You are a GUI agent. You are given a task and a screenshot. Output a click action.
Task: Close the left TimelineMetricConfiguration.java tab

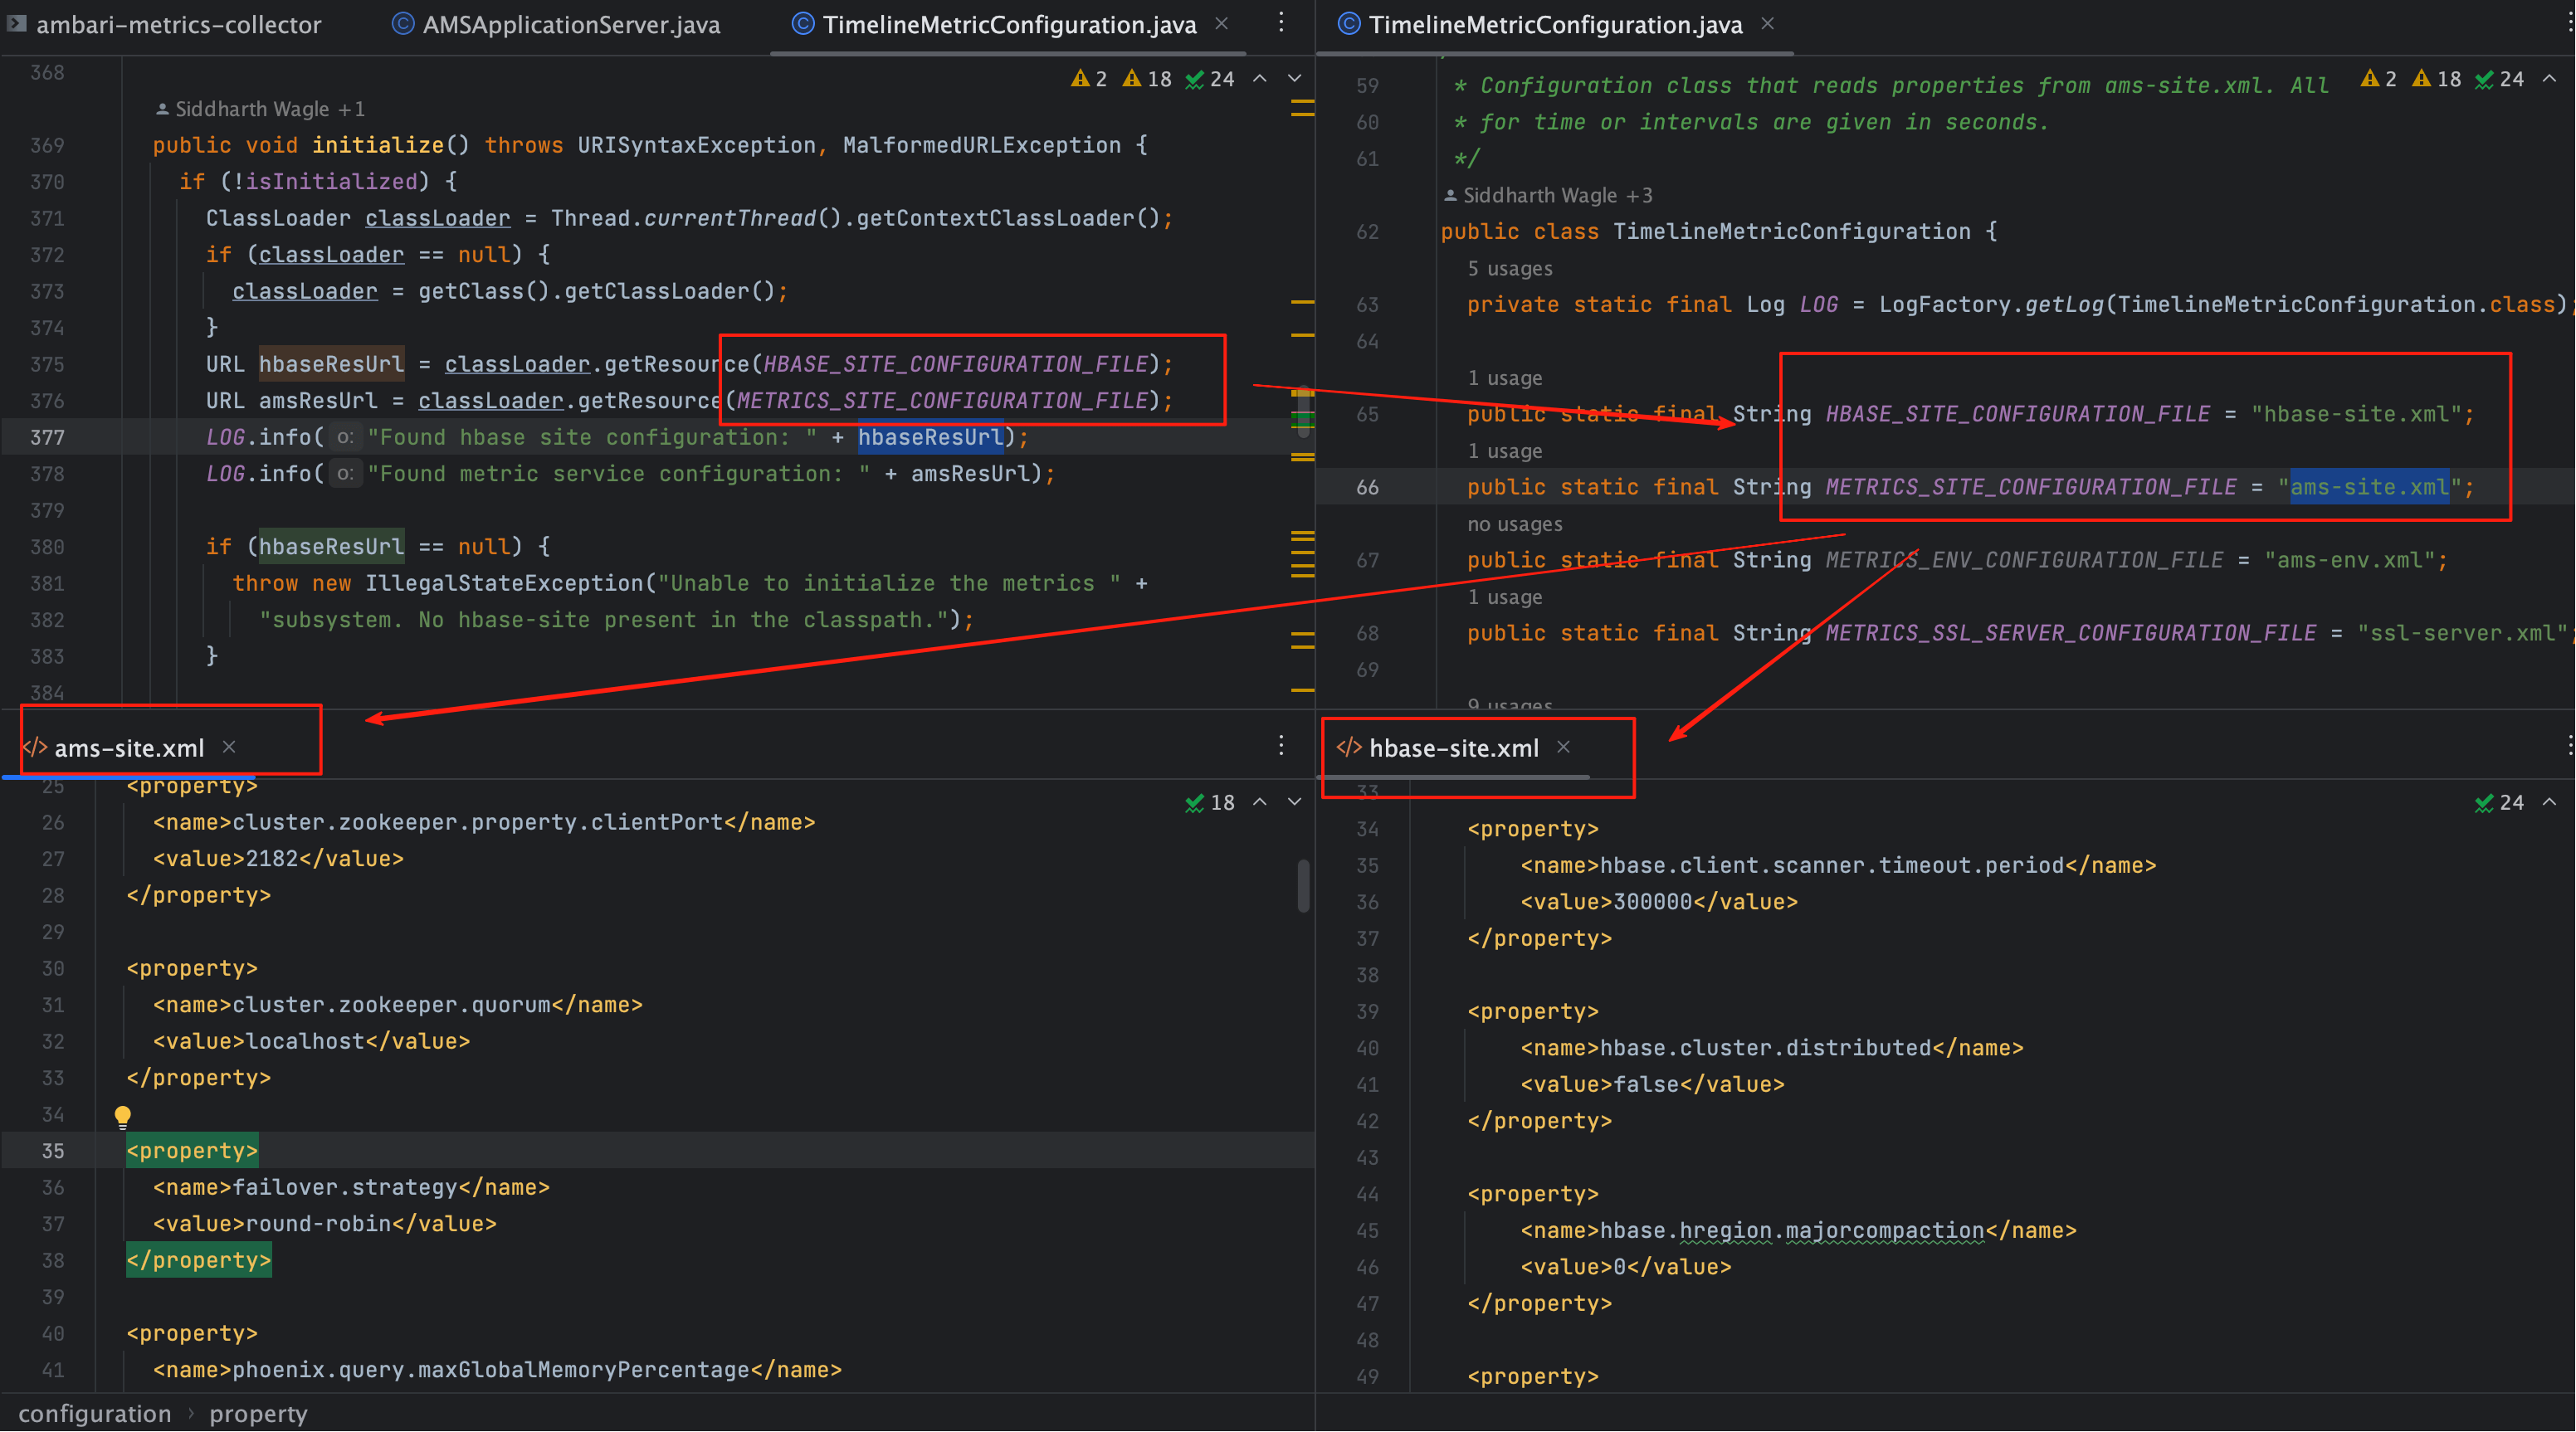tap(1222, 23)
